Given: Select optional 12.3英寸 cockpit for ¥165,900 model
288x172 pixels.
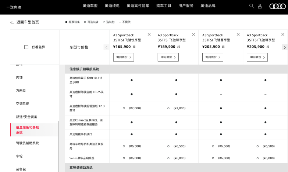Looking at the screenshot, I should (x=124, y=108).
